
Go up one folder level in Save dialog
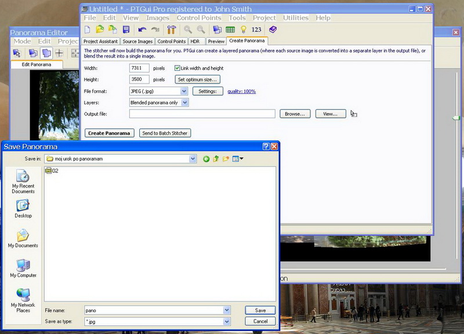click(216, 159)
